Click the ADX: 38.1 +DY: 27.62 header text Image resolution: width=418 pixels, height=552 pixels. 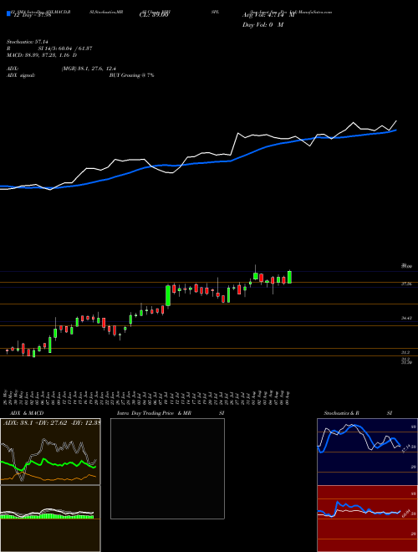[x=51, y=422]
